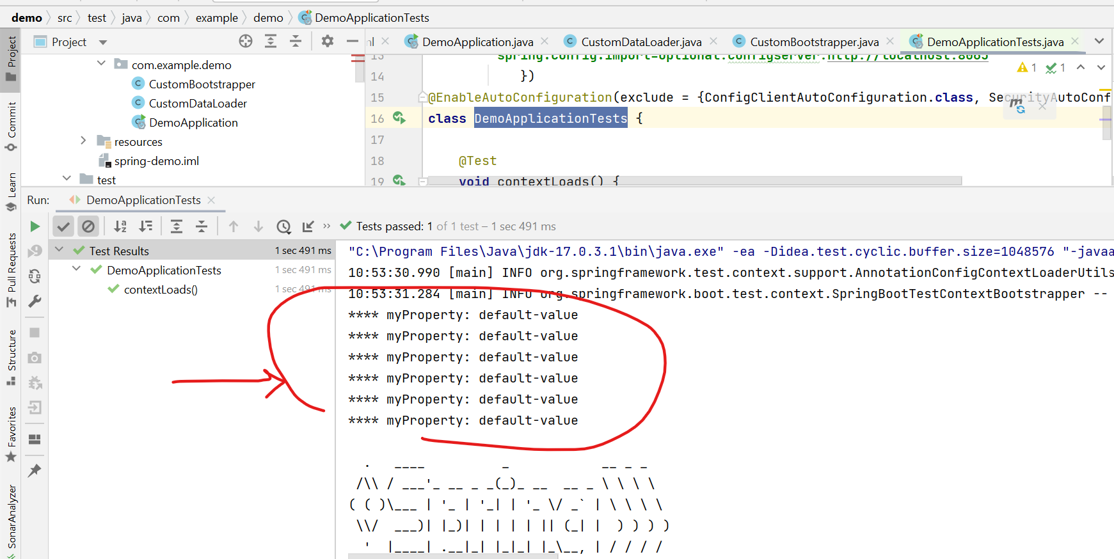Click Restore Layout icon in run sidebar
The height and width of the screenshot is (559, 1114).
click(35, 439)
